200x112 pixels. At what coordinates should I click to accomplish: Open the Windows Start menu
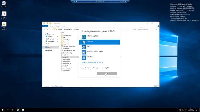point(2,110)
